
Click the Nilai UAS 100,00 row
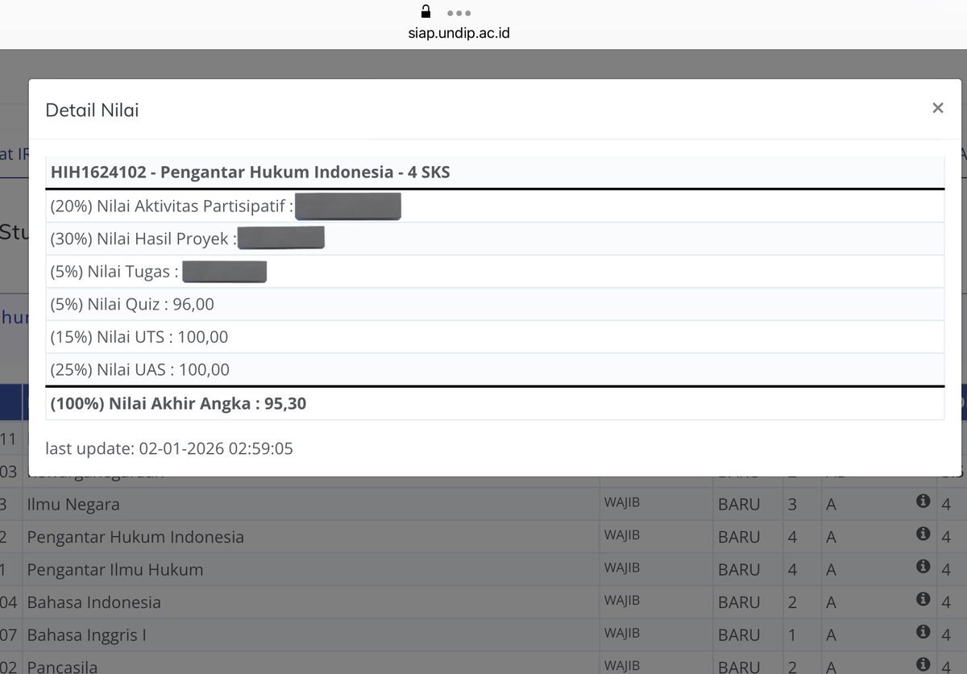[495, 369]
